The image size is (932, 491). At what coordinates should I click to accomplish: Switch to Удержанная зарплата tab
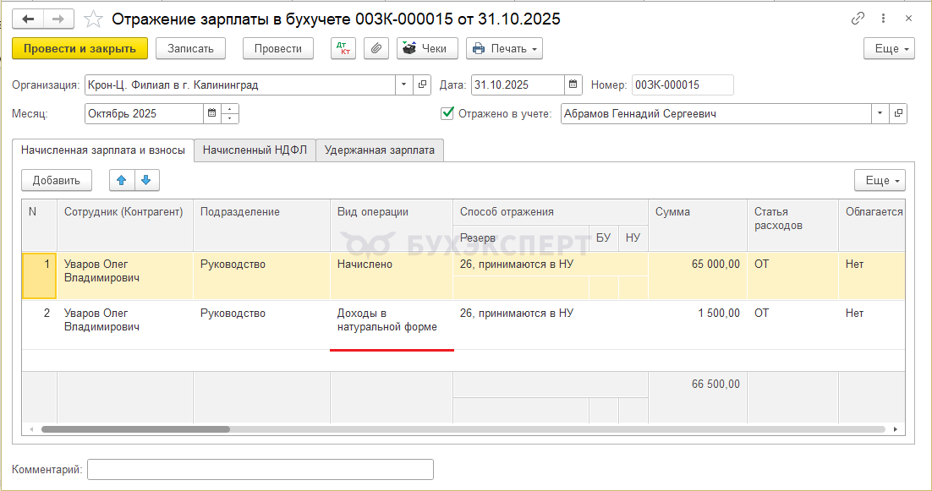379,150
